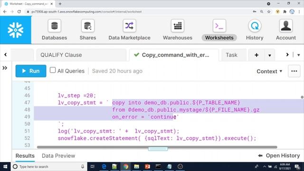Close the Worksheet browser tab
Viewport: 304px width, 171px height.
tap(52, 4)
